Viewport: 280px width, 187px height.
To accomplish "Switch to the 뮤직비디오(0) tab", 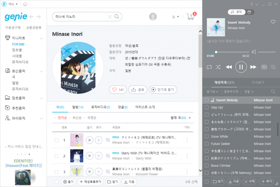I will coord(100,107).
